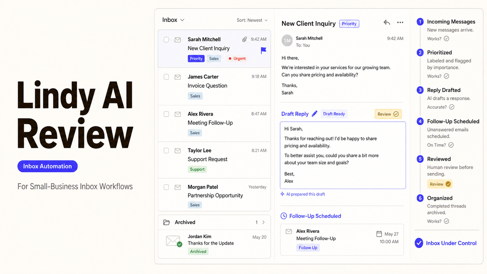Tick the checkbox for Sarah Mitchell's email
Viewport: 487px width, 274px height.
(x=166, y=39)
